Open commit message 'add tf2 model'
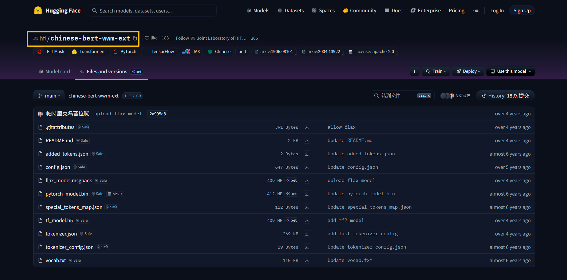The width and height of the screenshot is (567, 280). (346, 220)
